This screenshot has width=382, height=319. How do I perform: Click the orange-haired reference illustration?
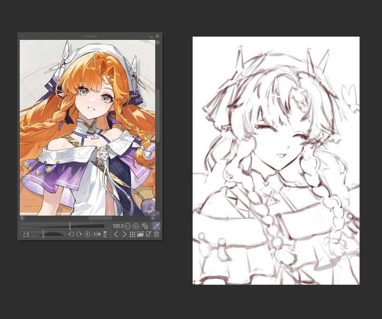tap(87, 128)
